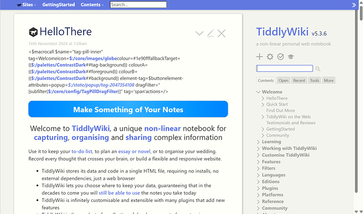Switch to the More sidebar tab
Screen dimensions: 363x214
click(x=328, y=80)
